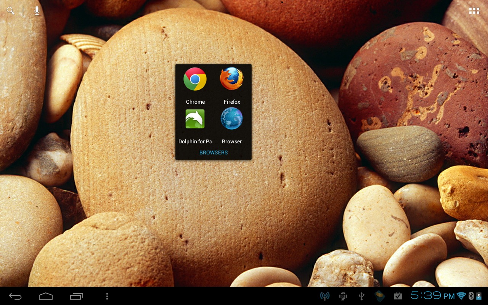Open the all apps grid
Viewport: 488px width, 305px height.
474,11
